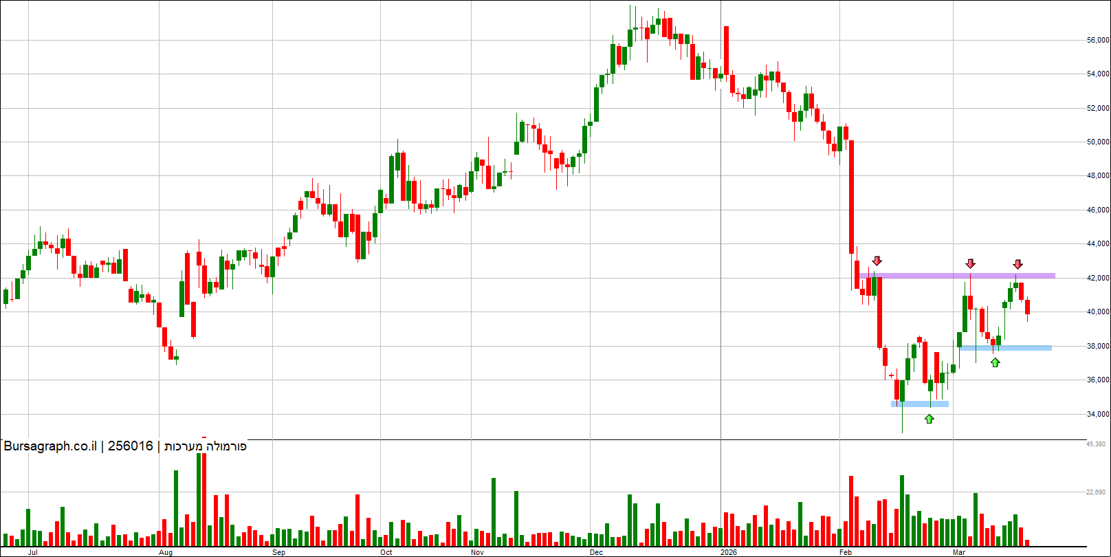Screen dimensions: 1111x557
Task: Click the 45,380 volume axis label
Action: (1095, 444)
